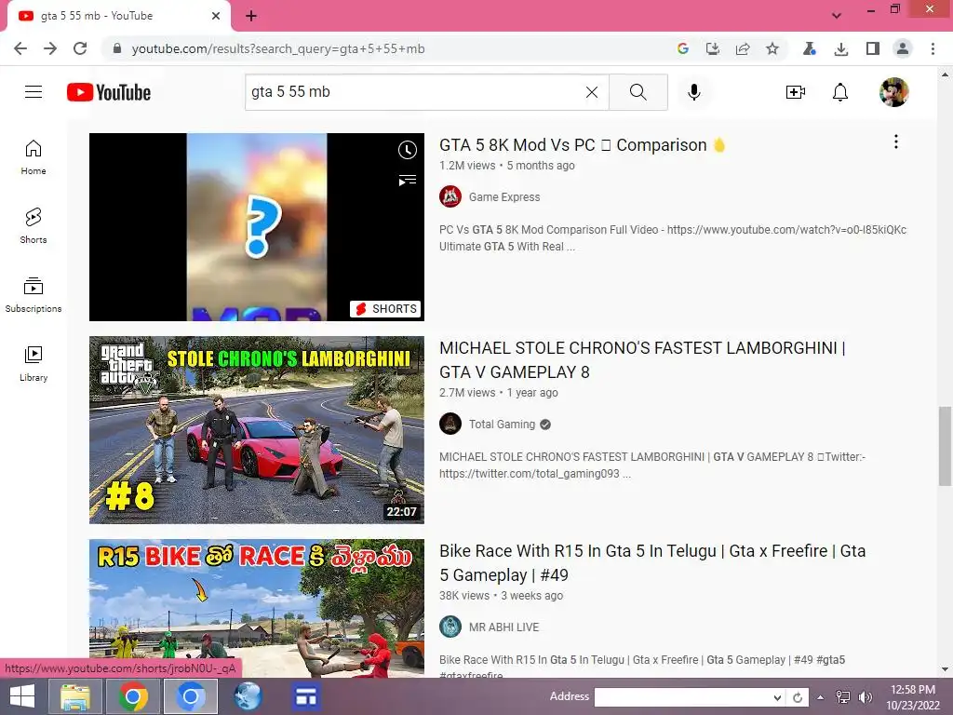Visit the Game Express channel name
953x715 pixels.
pyautogui.click(x=503, y=197)
